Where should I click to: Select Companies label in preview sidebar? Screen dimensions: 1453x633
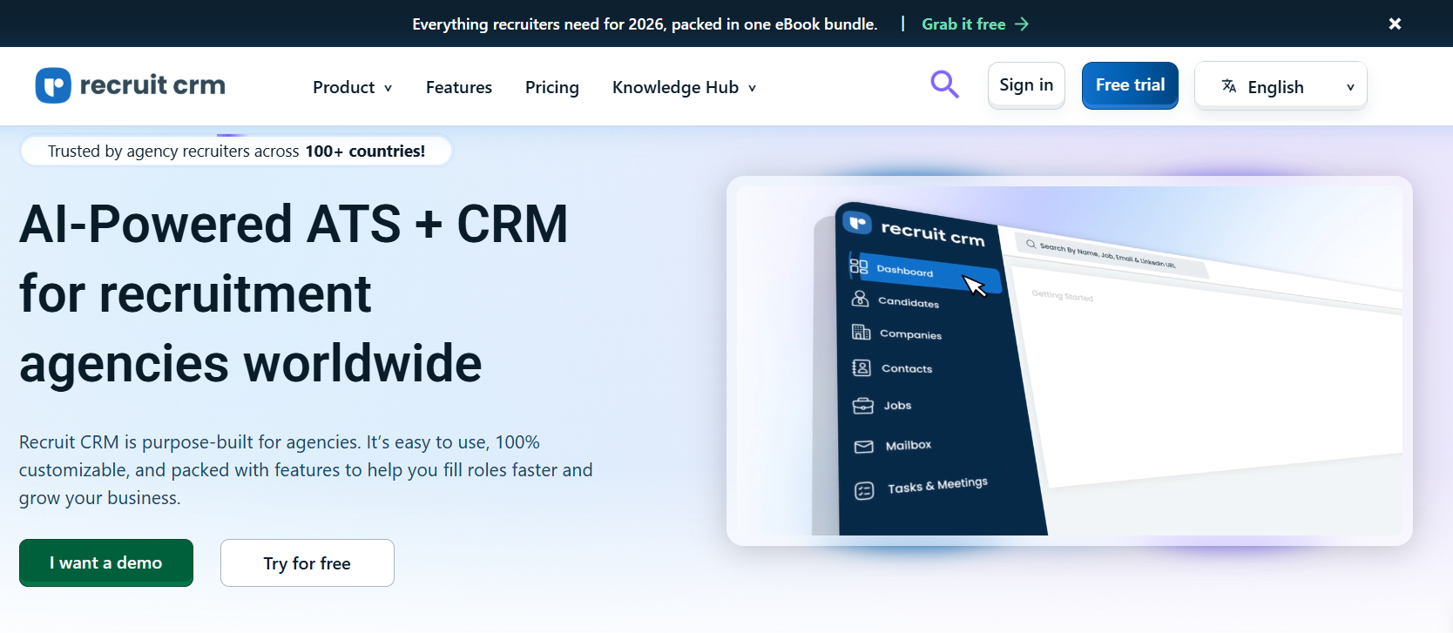(910, 334)
